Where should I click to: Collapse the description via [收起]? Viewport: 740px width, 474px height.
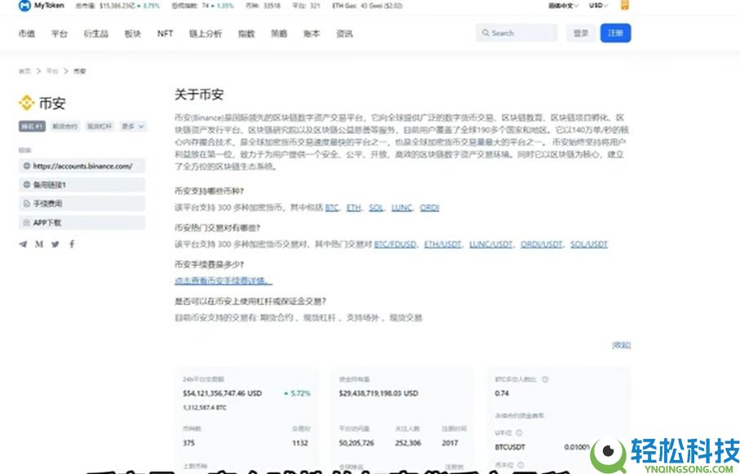(621, 345)
